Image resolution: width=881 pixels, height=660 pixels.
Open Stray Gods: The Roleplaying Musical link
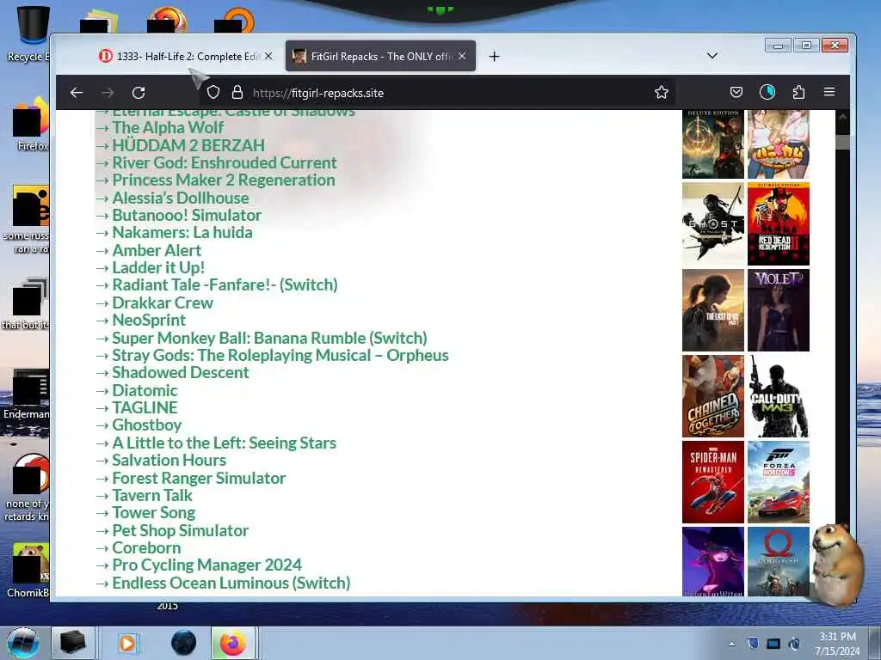click(280, 355)
